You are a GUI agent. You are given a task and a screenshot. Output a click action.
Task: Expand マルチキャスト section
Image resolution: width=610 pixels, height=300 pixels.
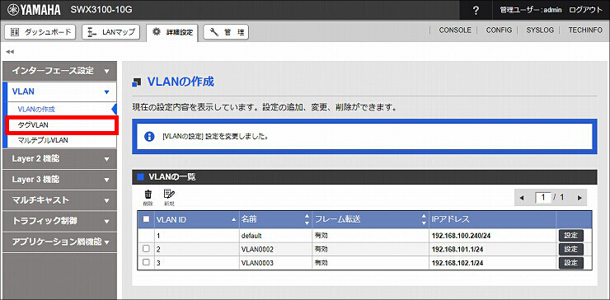tap(59, 200)
